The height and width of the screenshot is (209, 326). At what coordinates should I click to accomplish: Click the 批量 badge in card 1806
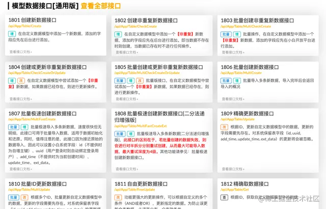coord(226,81)
